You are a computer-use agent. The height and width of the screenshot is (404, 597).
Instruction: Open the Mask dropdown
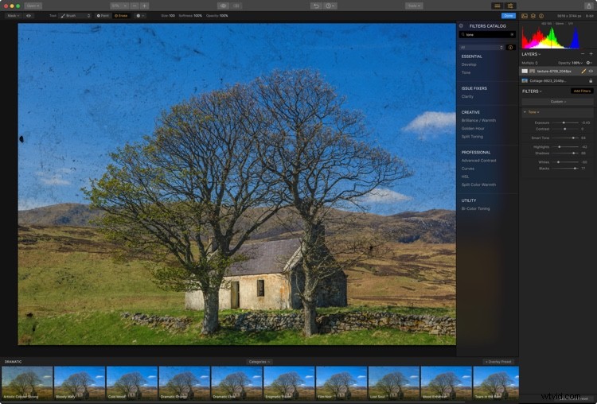(x=13, y=16)
